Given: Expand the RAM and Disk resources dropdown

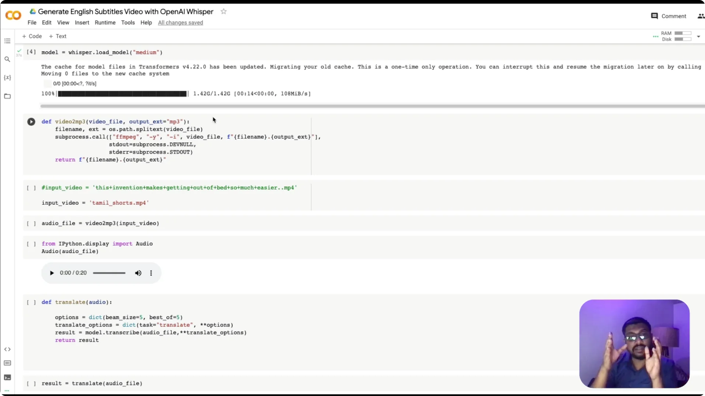Looking at the screenshot, I should coord(698,36).
